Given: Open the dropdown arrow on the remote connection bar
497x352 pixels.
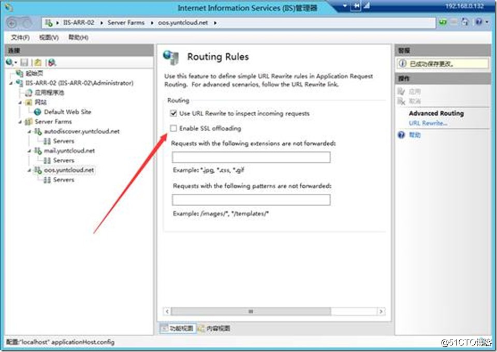Looking at the screenshot, I should (x=345, y=6).
